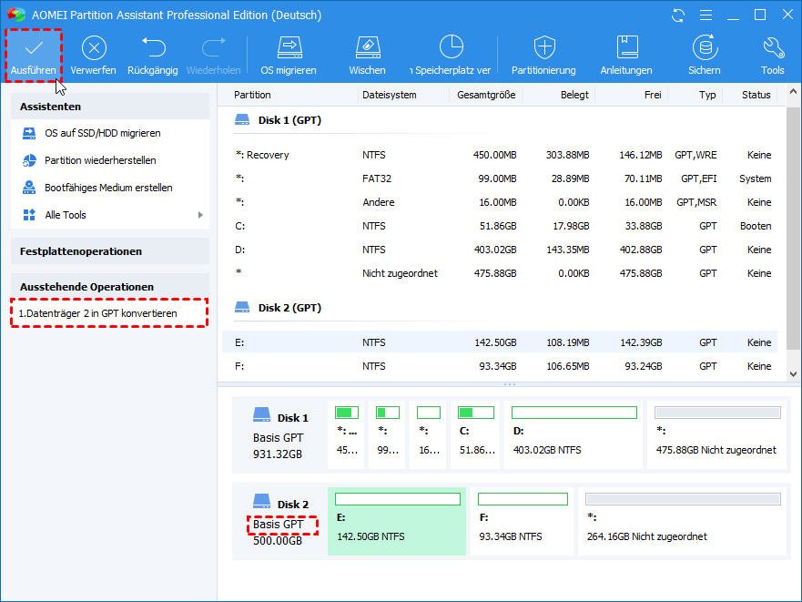Sort by the Status column header
802x602 pixels.
pos(756,95)
